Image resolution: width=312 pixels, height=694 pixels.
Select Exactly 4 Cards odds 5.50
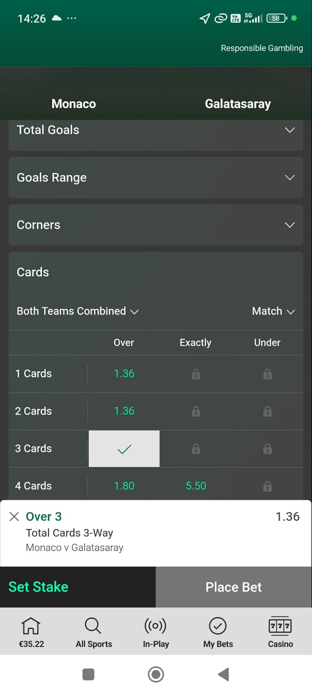[x=196, y=486]
